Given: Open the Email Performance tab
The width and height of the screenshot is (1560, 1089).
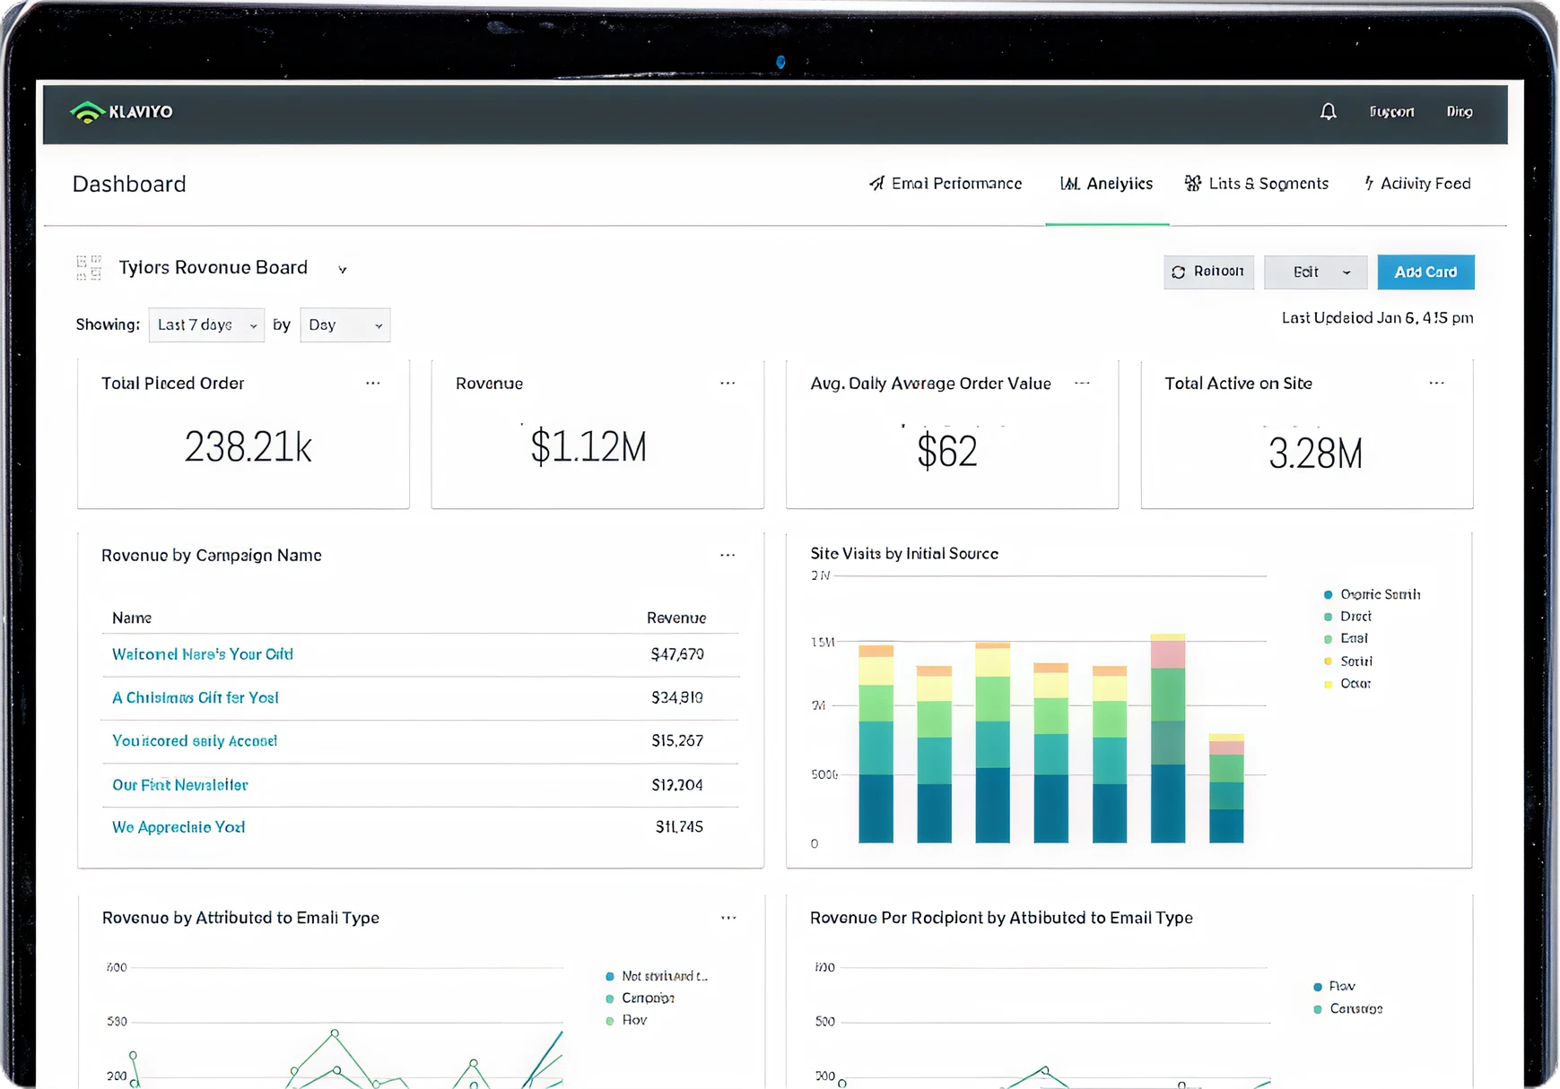Looking at the screenshot, I should tap(955, 184).
